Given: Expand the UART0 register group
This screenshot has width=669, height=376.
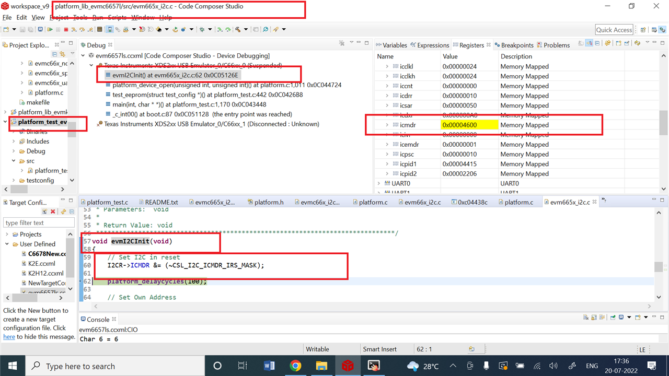Looking at the screenshot, I should pyautogui.click(x=379, y=183).
